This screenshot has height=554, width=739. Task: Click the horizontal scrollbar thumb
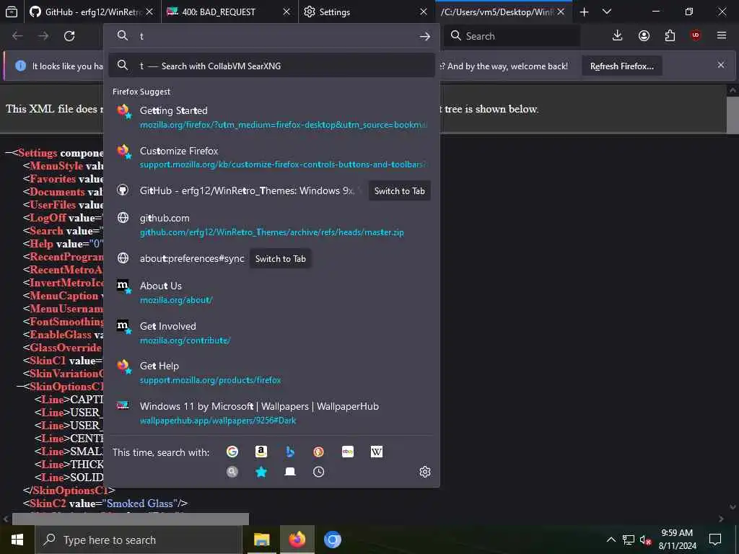[131, 519]
